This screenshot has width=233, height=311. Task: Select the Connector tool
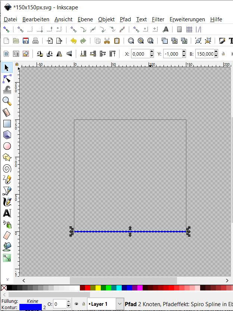click(x=7, y=258)
